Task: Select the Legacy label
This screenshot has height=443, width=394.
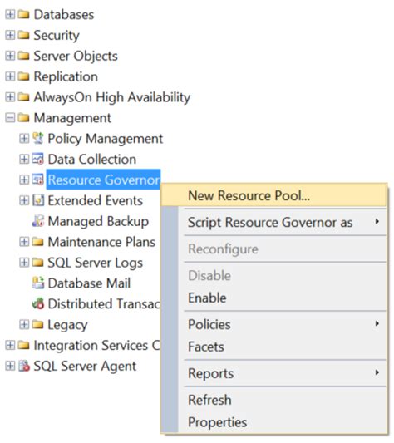Action: pyautogui.click(x=68, y=325)
